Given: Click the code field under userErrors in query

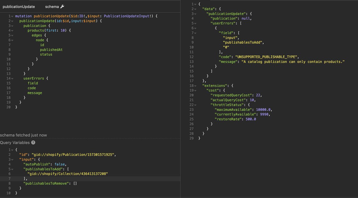Looking at the screenshot, I should (x=32, y=88).
